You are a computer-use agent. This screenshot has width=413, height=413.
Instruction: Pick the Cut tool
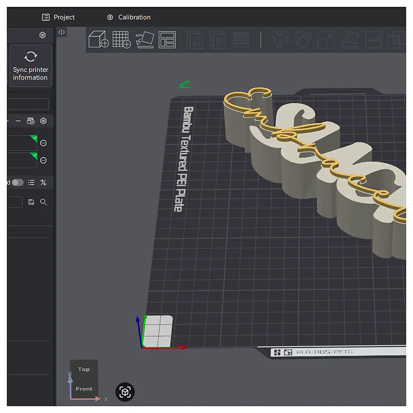[373, 40]
